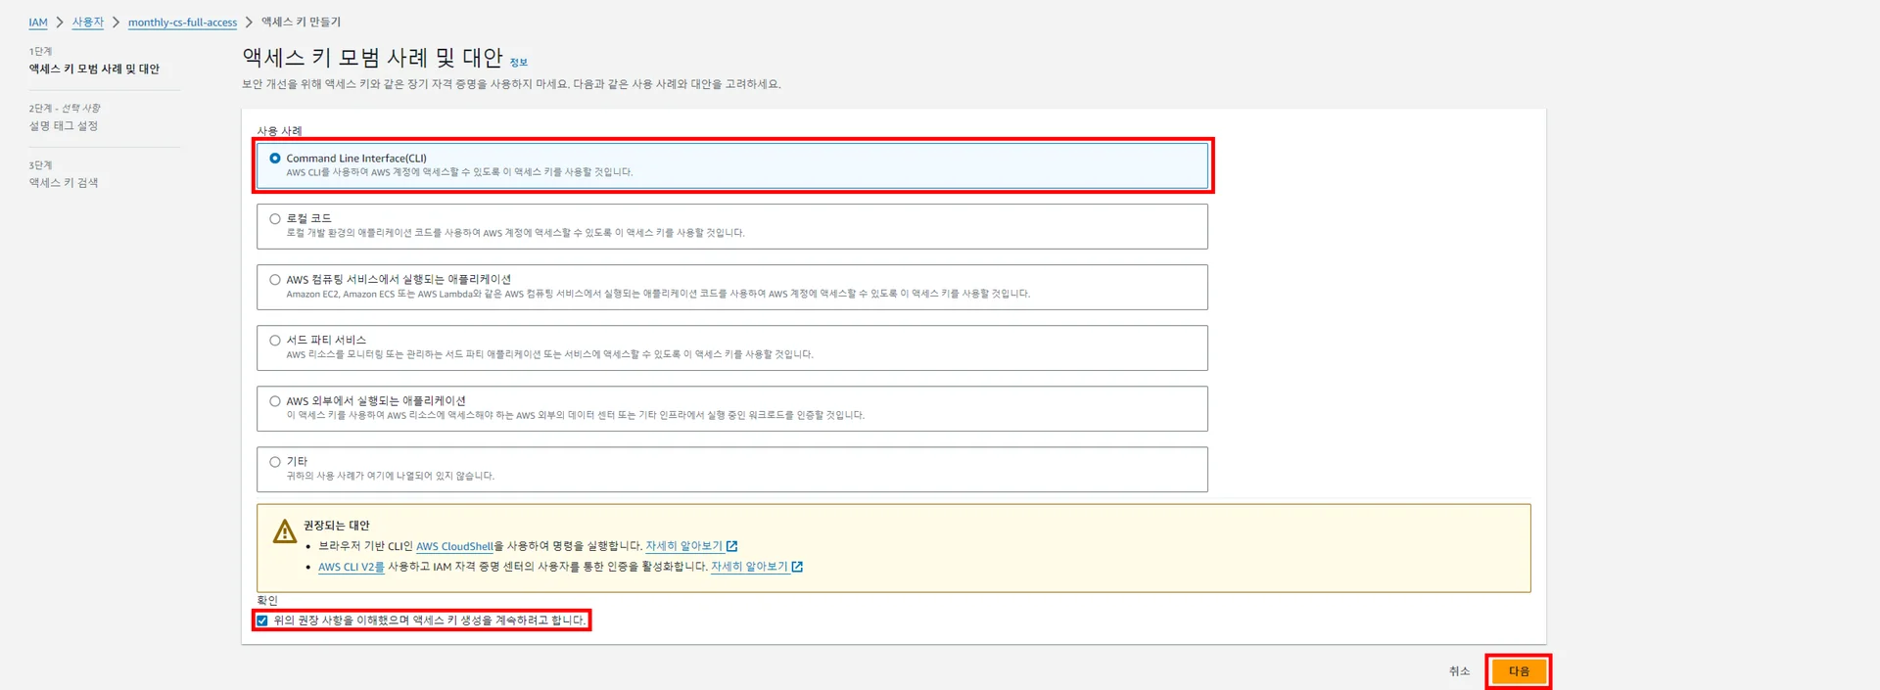Image resolution: width=1880 pixels, height=690 pixels.
Task: Select the Command Line Interface(CLI) radio option
Action: [275, 159]
